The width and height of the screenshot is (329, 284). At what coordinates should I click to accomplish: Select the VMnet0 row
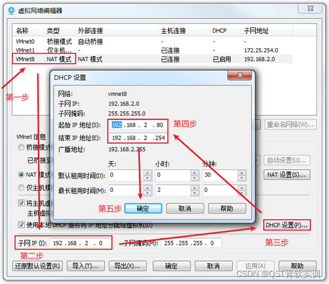coord(153,42)
